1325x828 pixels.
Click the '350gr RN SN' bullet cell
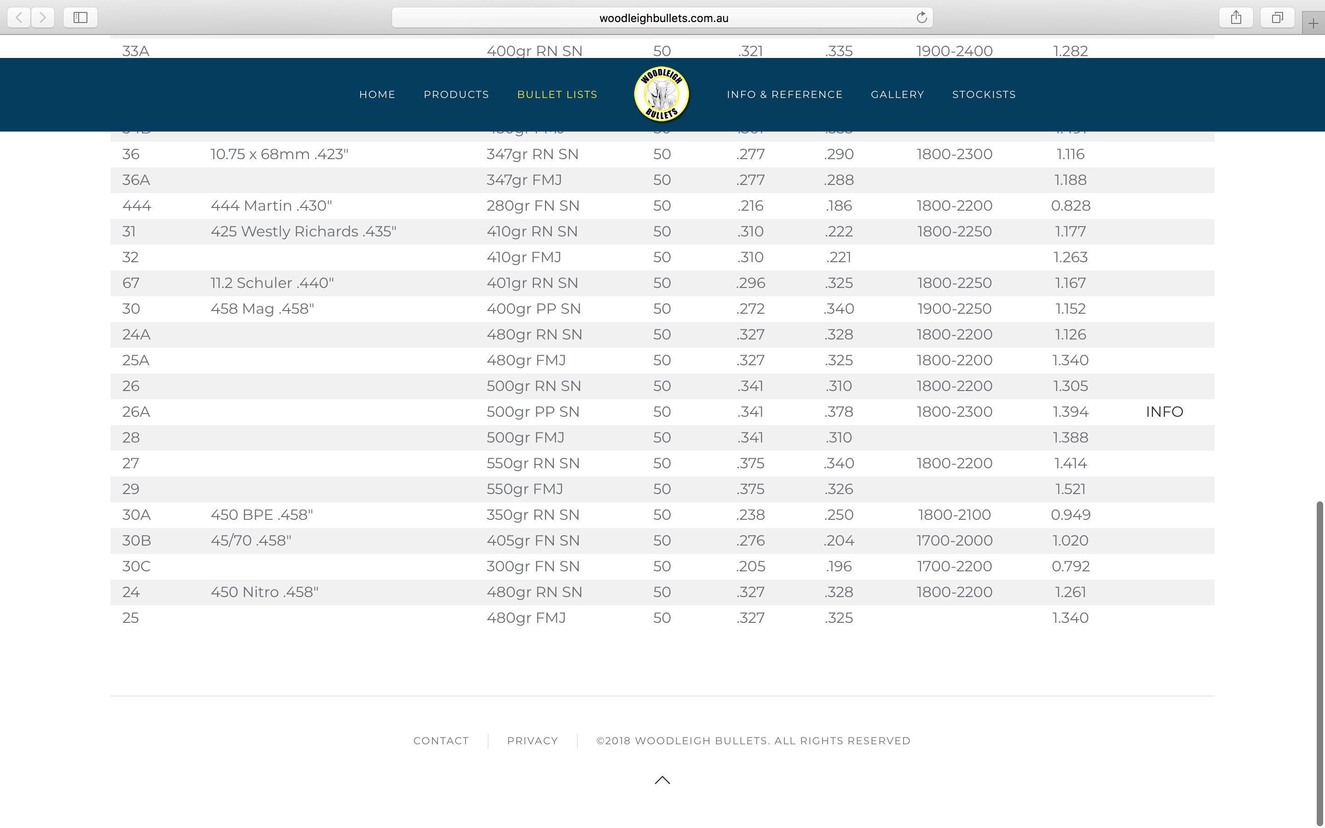click(533, 515)
